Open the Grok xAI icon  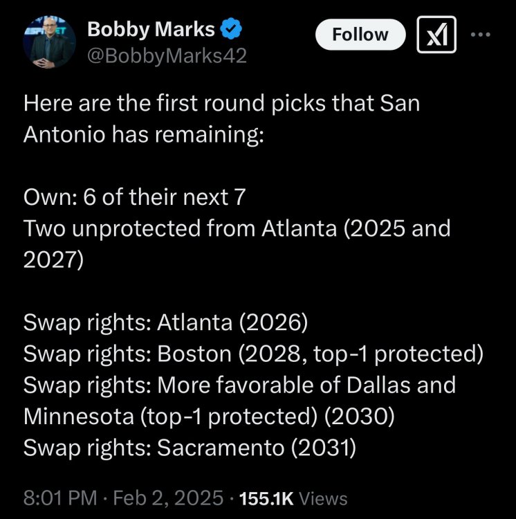click(436, 34)
